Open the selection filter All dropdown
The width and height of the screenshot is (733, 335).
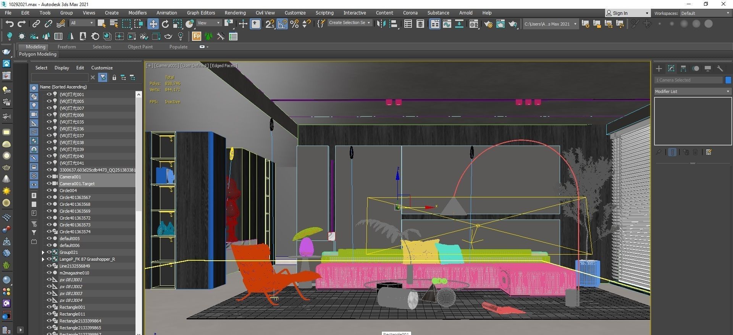(x=82, y=23)
